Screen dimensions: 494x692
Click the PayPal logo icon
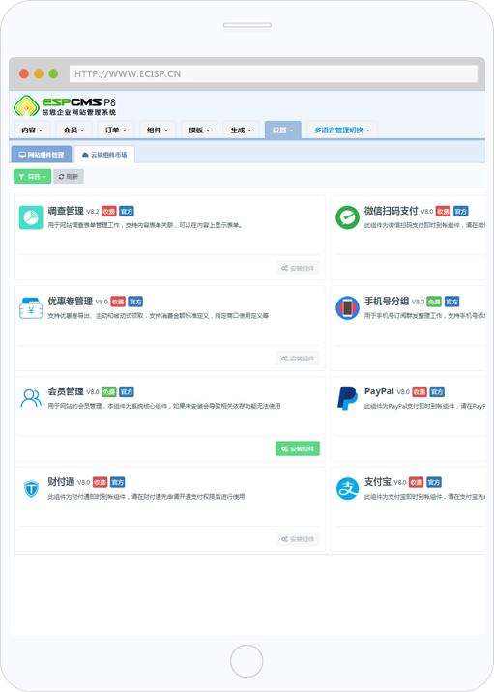(347, 398)
